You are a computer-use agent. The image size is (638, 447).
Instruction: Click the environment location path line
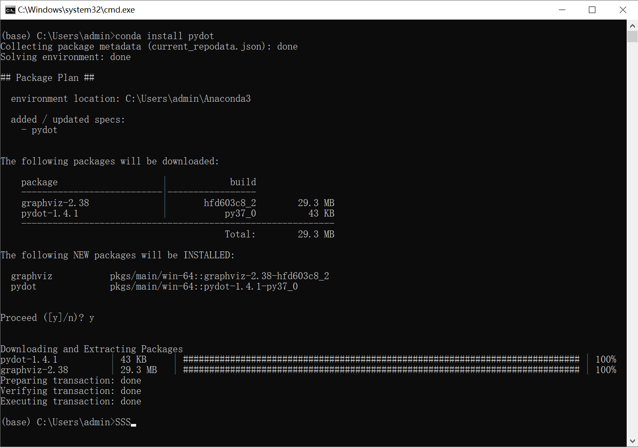(131, 99)
